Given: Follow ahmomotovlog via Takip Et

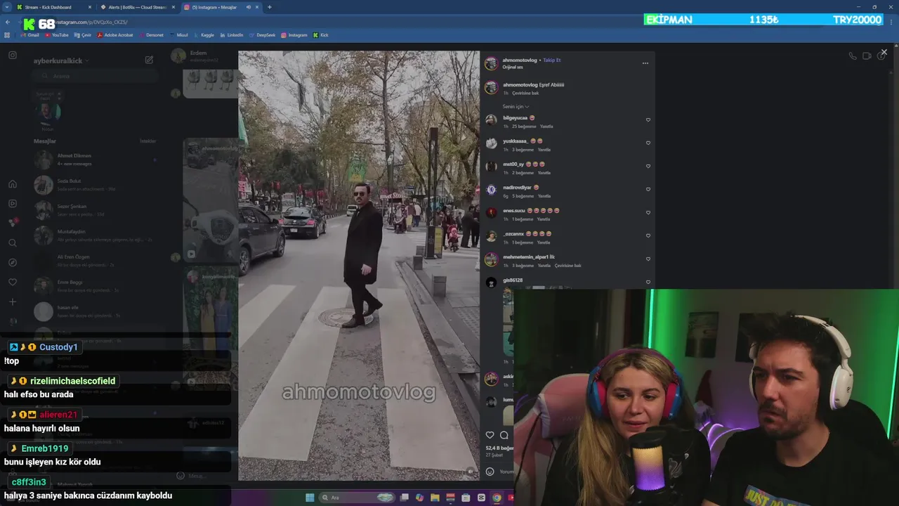Looking at the screenshot, I should 552,60.
